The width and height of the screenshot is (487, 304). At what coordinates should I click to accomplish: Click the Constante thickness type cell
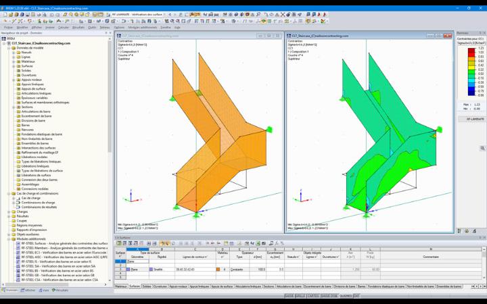(239, 270)
